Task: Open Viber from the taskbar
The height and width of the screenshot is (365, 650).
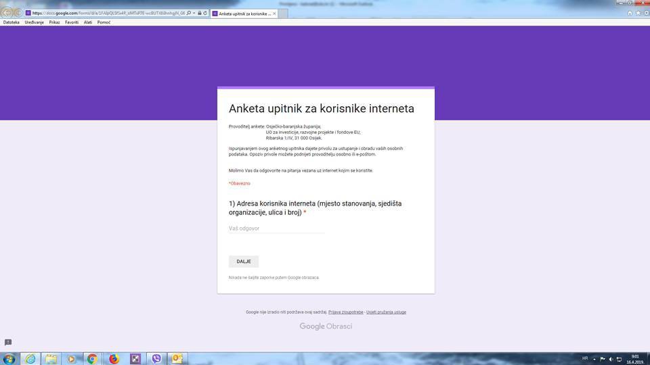Action: pyautogui.click(x=156, y=359)
